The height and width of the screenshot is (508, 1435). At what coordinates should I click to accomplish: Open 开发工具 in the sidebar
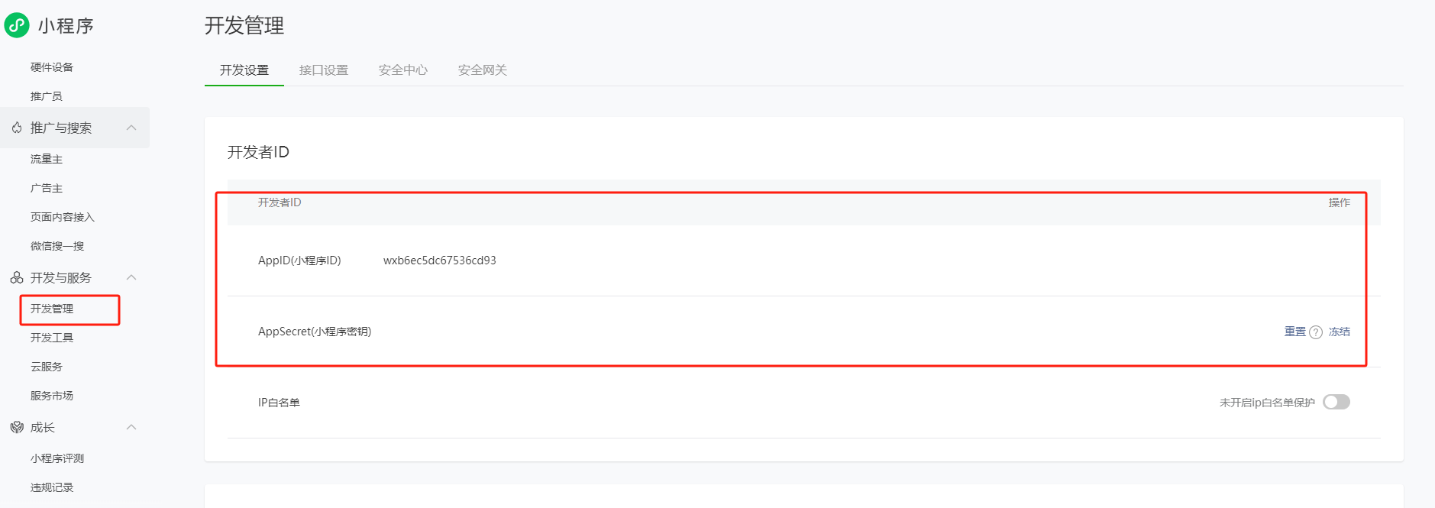52,338
